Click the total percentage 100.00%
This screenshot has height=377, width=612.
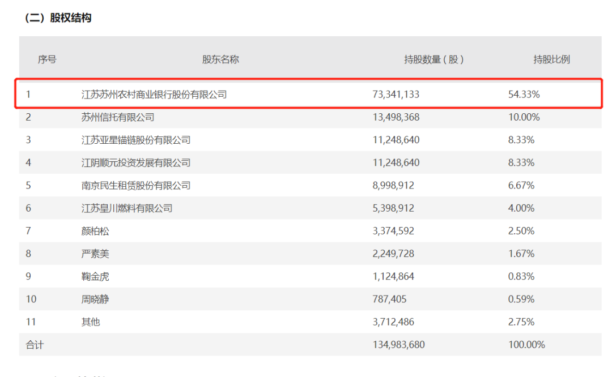[526, 345]
